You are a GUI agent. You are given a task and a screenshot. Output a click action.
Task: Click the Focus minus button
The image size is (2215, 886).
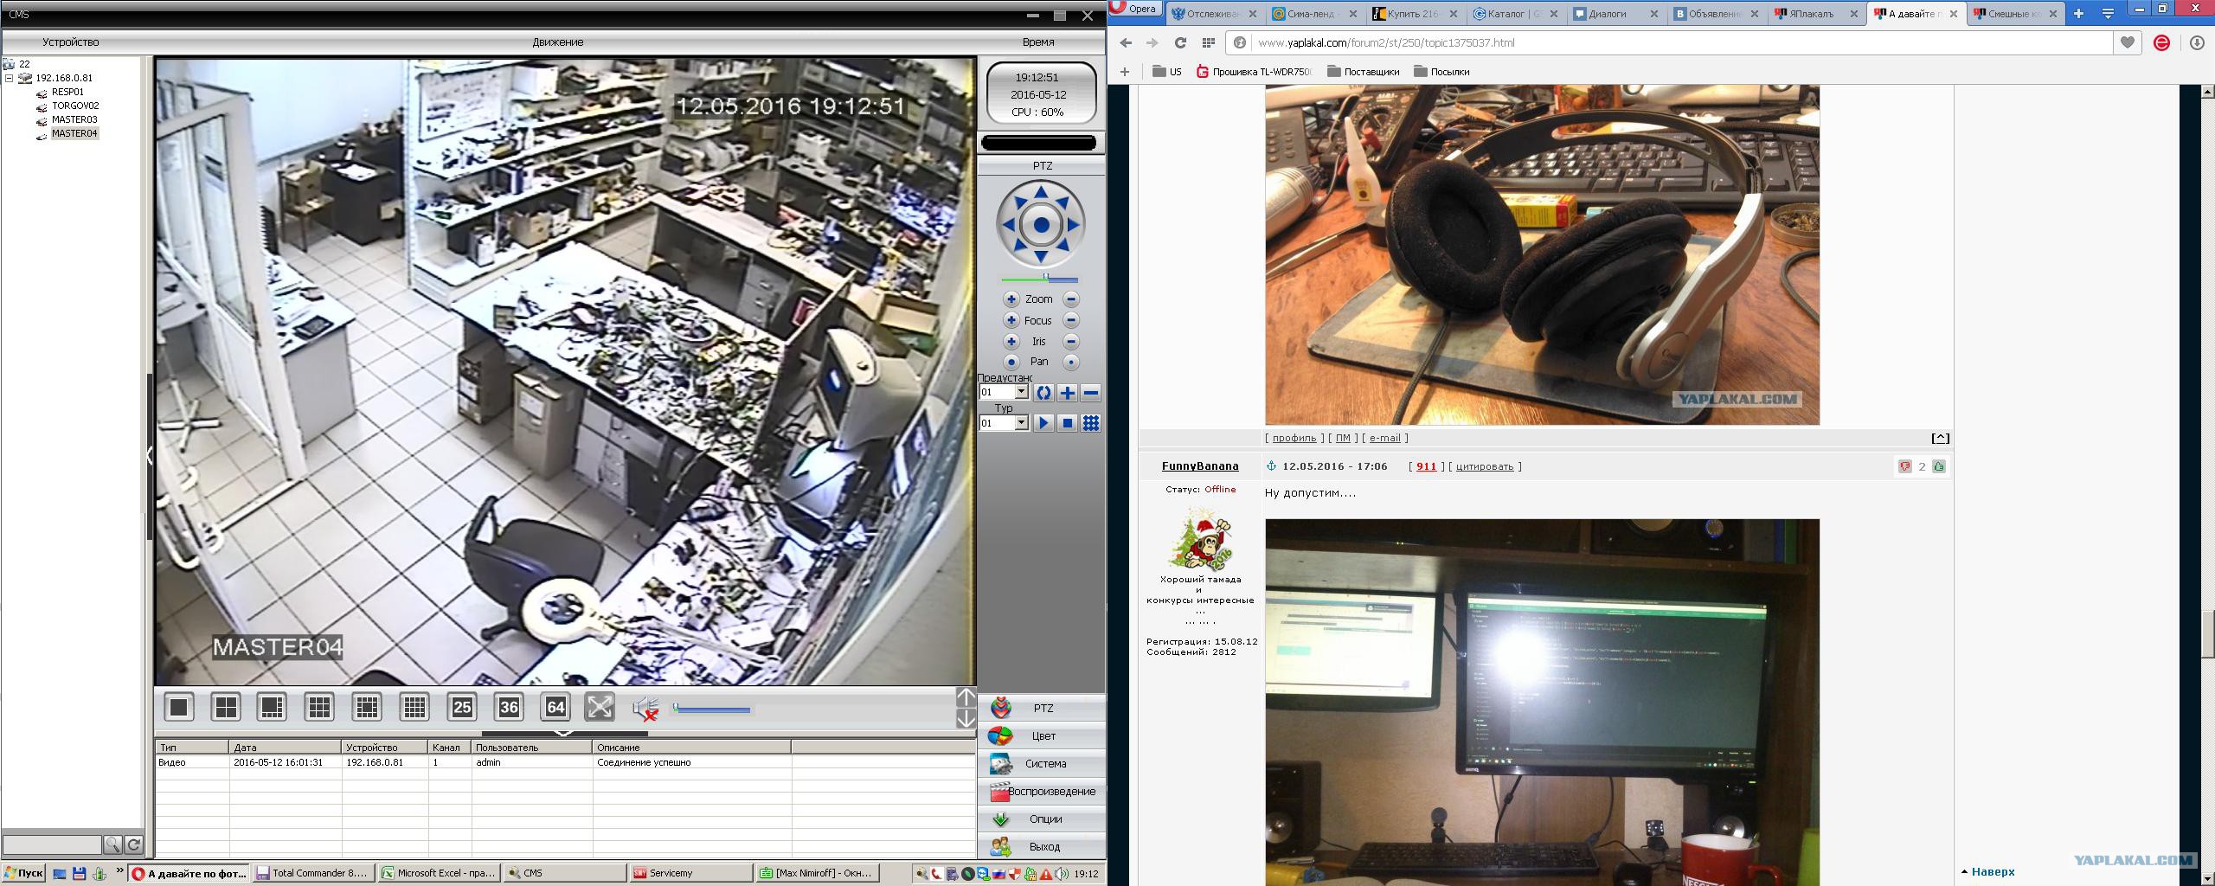pyautogui.click(x=1071, y=320)
